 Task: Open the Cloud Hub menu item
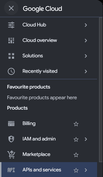48,25
